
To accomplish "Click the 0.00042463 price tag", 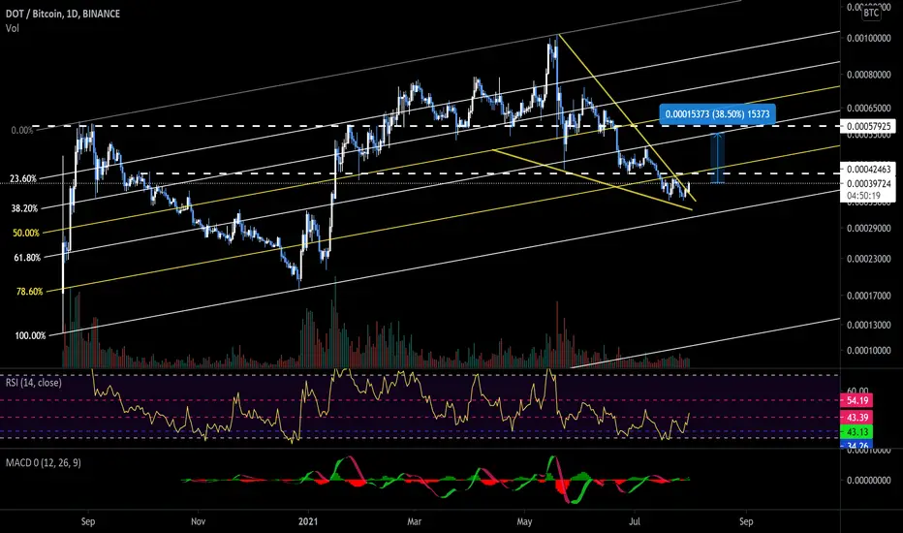I will coord(867,169).
